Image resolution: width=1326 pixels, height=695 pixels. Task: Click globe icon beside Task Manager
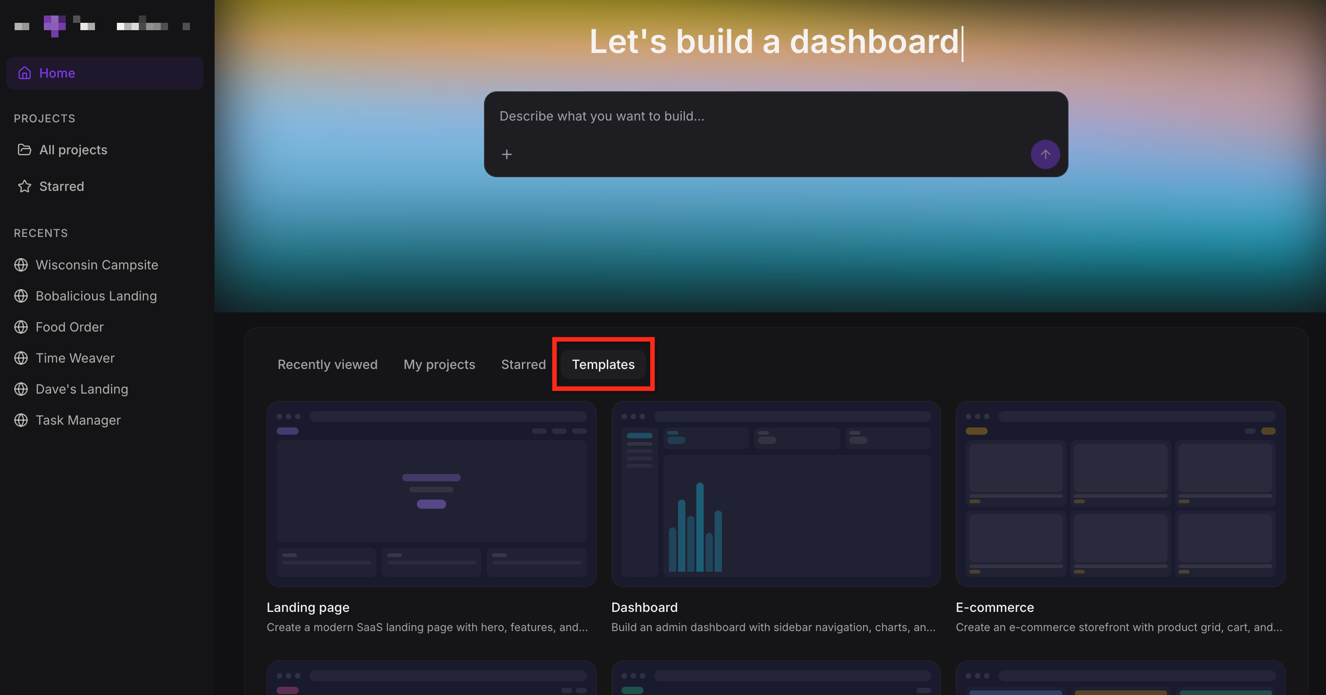pyautogui.click(x=21, y=420)
